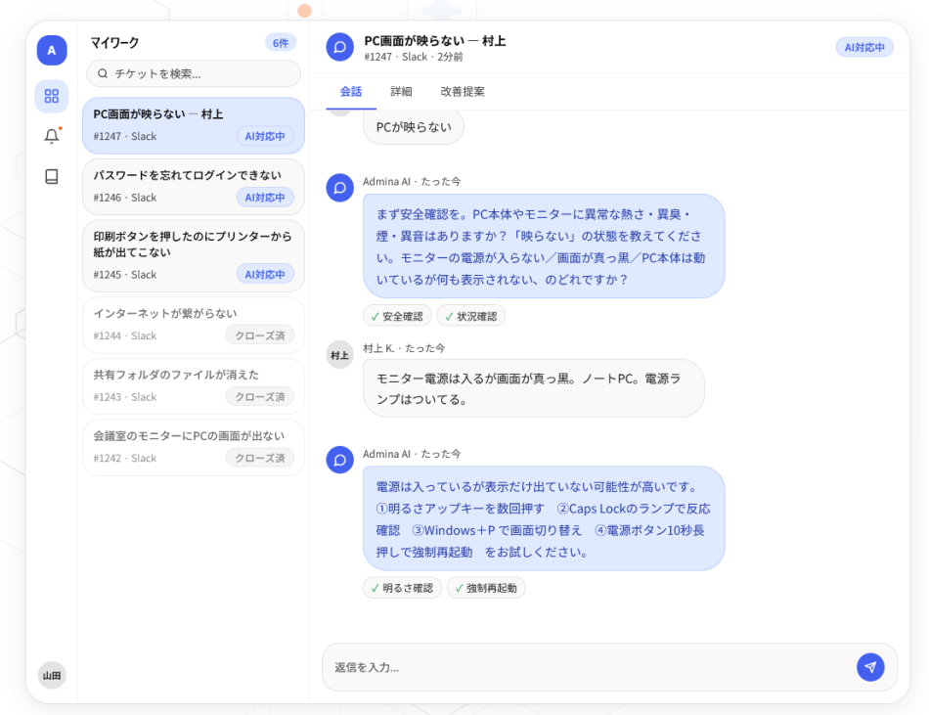Click the Admina AI avatar next to latest reply
The width and height of the screenshot is (929, 715).
[x=338, y=461]
